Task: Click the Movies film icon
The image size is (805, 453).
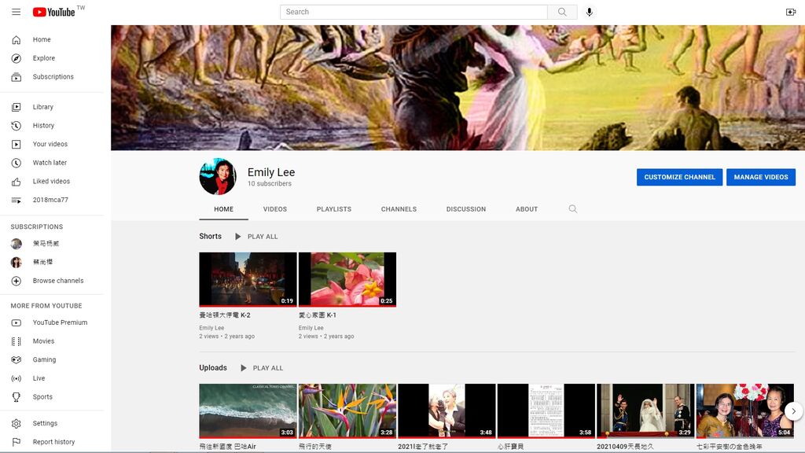Action: (17, 341)
